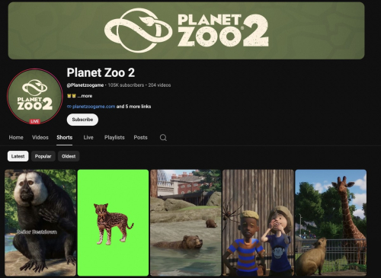Select the Latest filter chip

pos(18,156)
